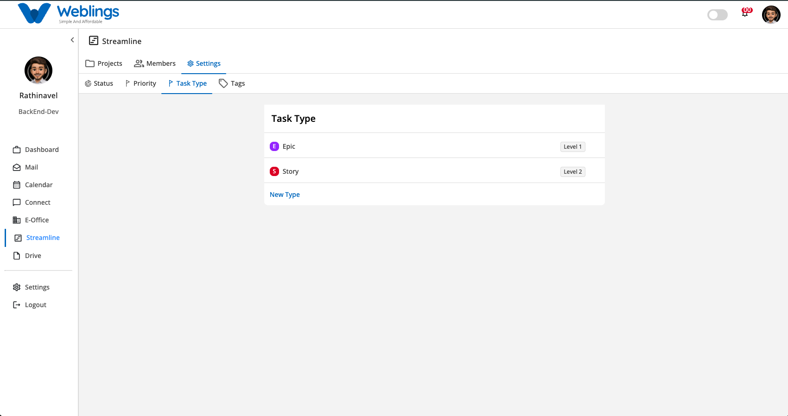
Task: Click the Mail envelope icon
Action: pos(17,167)
